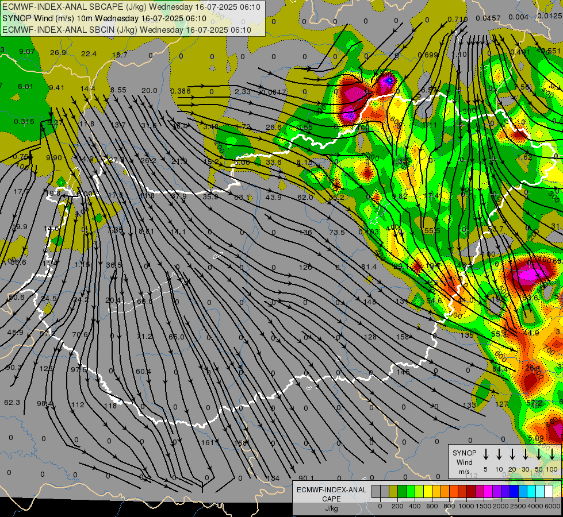Click the map value 161
The width and height of the screenshot is (563, 517).
[207, 443]
